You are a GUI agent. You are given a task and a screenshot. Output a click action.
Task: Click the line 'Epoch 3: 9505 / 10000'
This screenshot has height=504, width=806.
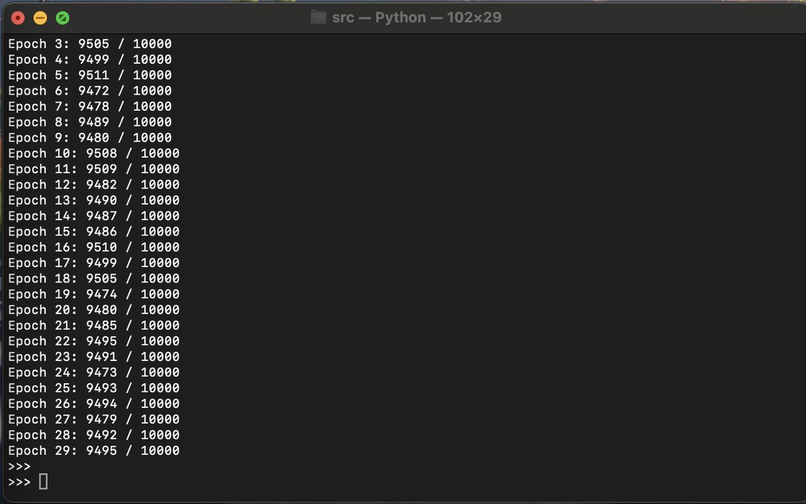pyautogui.click(x=90, y=44)
